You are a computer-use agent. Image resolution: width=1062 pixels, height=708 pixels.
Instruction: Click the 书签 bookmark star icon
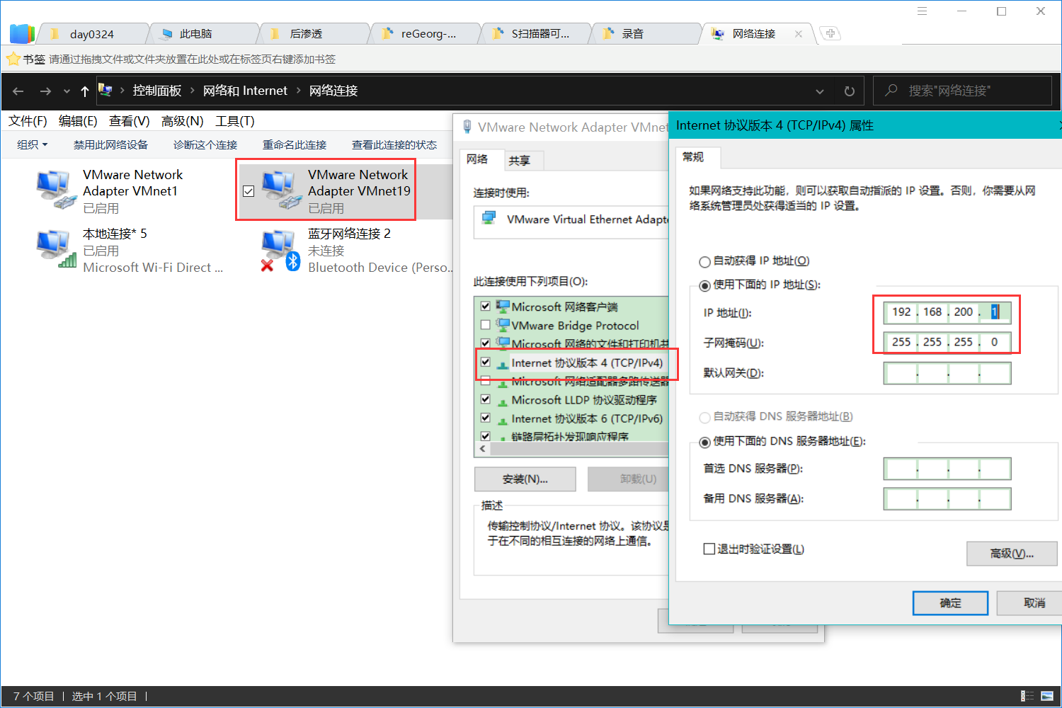pyautogui.click(x=13, y=59)
